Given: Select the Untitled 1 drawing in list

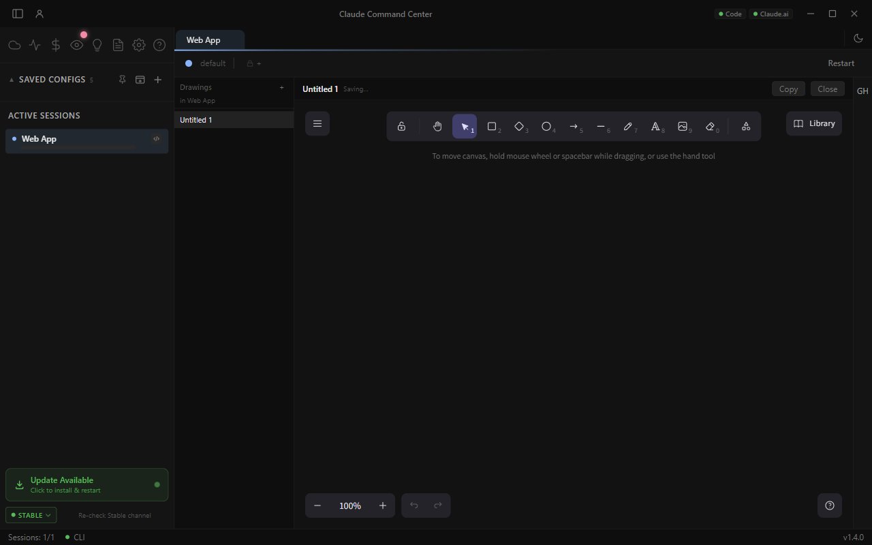Looking at the screenshot, I should pyautogui.click(x=234, y=120).
